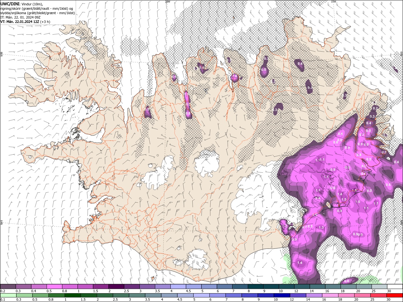Pick the upper legend swatch between 2 and 2.5
Screen dimensions: 403x302
pyautogui.click(x=116, y=287)
